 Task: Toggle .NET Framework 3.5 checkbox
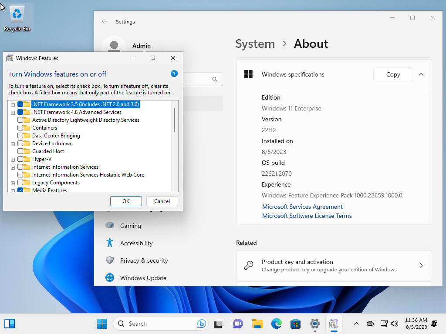pos(20,104)
